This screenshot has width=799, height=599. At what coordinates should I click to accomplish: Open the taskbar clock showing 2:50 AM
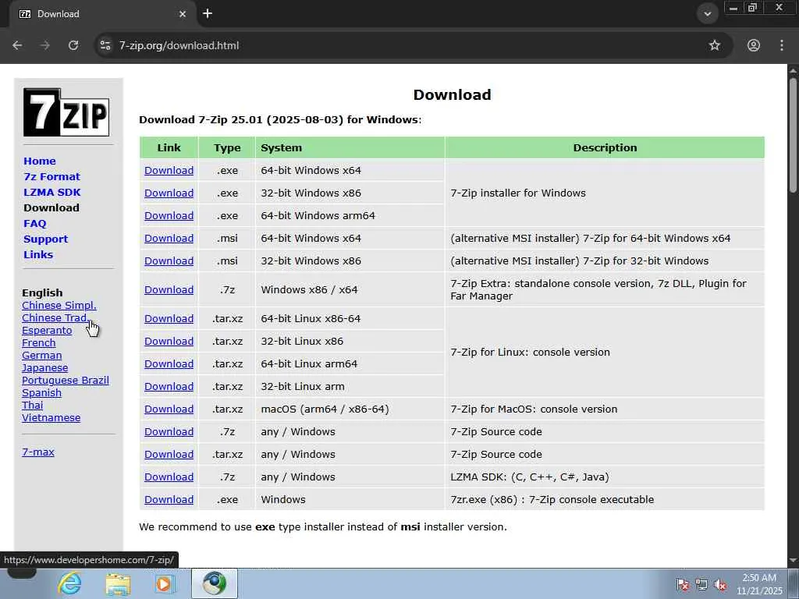click(x=759, y=584)
